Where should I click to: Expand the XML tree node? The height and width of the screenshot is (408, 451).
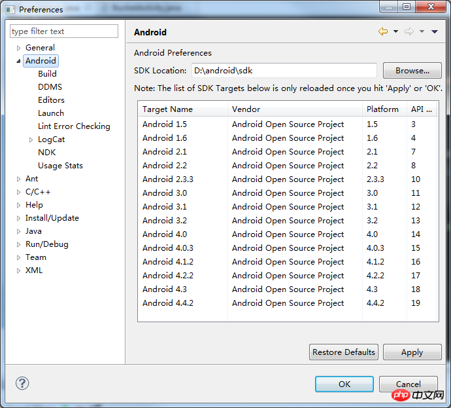[x=18, y=271]
